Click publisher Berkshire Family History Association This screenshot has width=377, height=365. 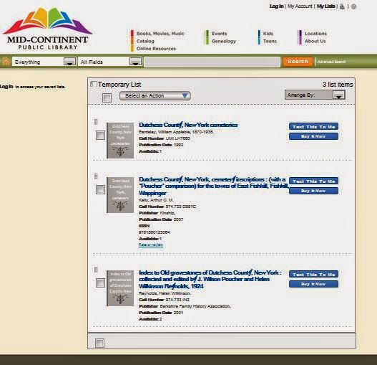195,306
